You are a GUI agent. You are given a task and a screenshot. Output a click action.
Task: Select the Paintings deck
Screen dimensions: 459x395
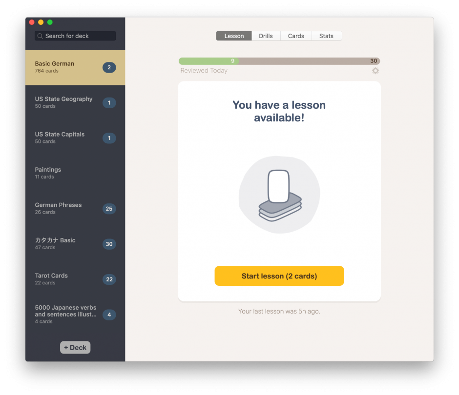[75, 173]
